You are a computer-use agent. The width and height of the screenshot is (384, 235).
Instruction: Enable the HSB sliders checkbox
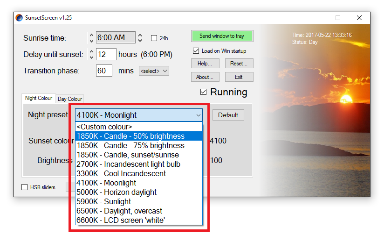(25, 187)
